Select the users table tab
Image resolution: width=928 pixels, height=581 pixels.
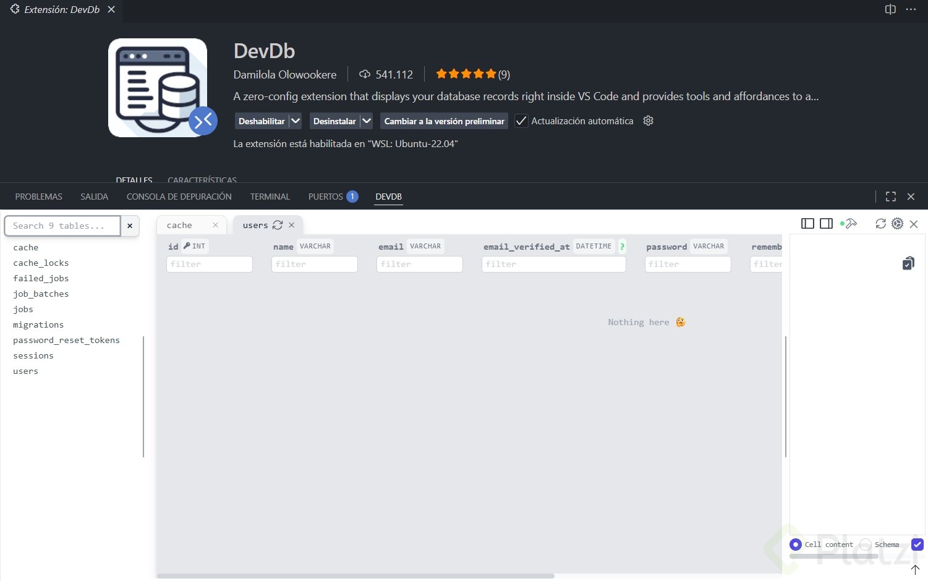coord(255,225)
